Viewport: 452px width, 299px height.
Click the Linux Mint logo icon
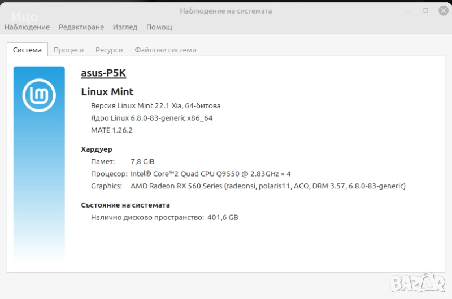coord(39,95)
